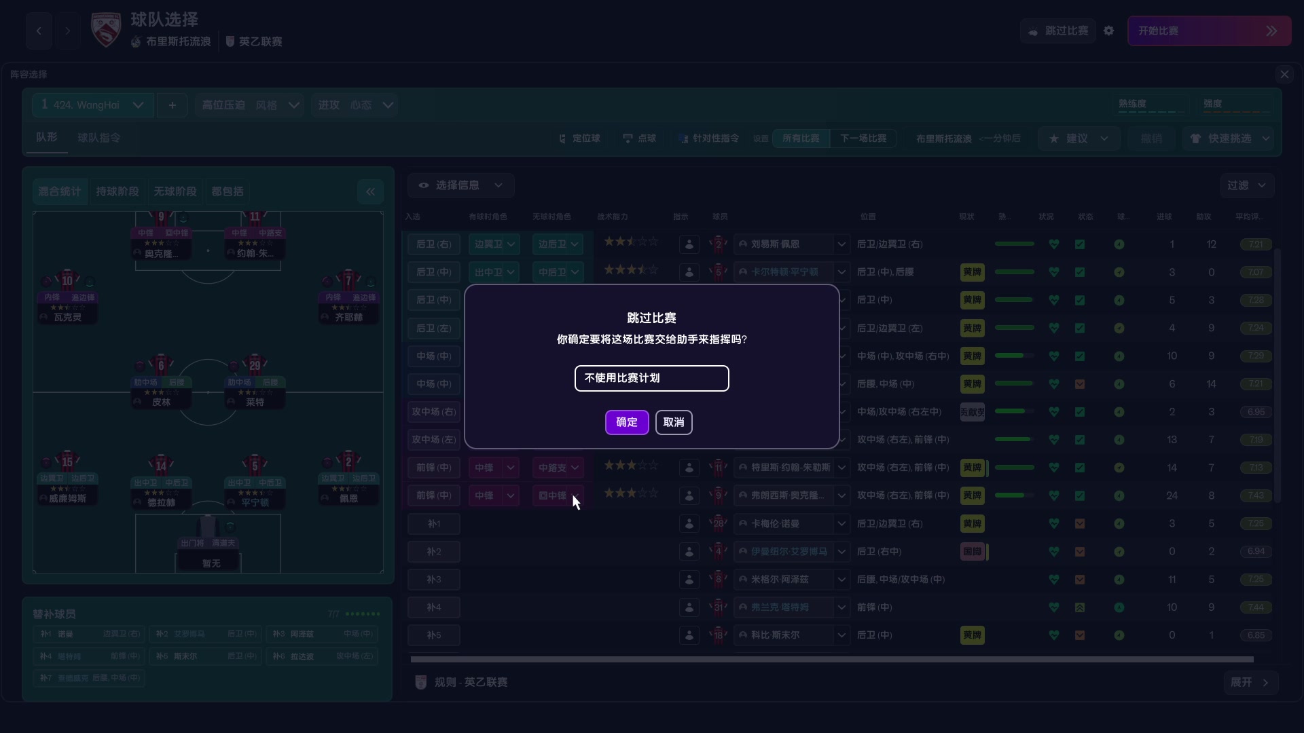
Task: Click the club crest next to 球队选择
Action: tap(106, 29)
